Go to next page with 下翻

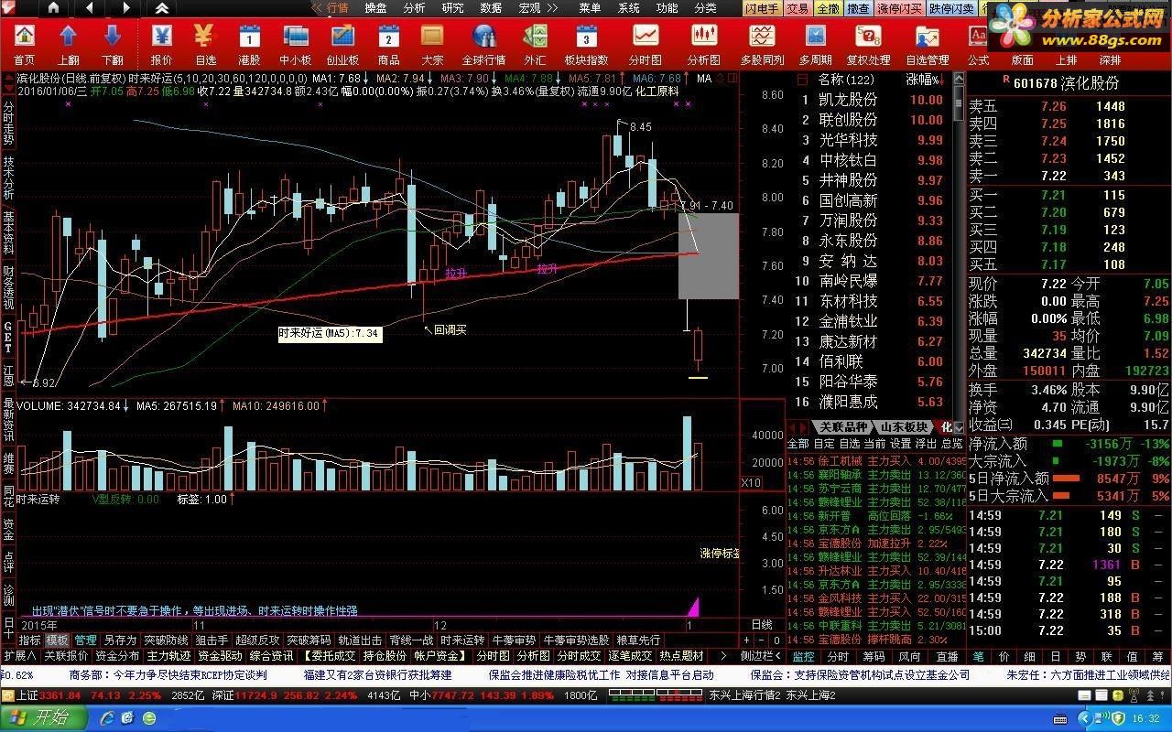[113, 44]
